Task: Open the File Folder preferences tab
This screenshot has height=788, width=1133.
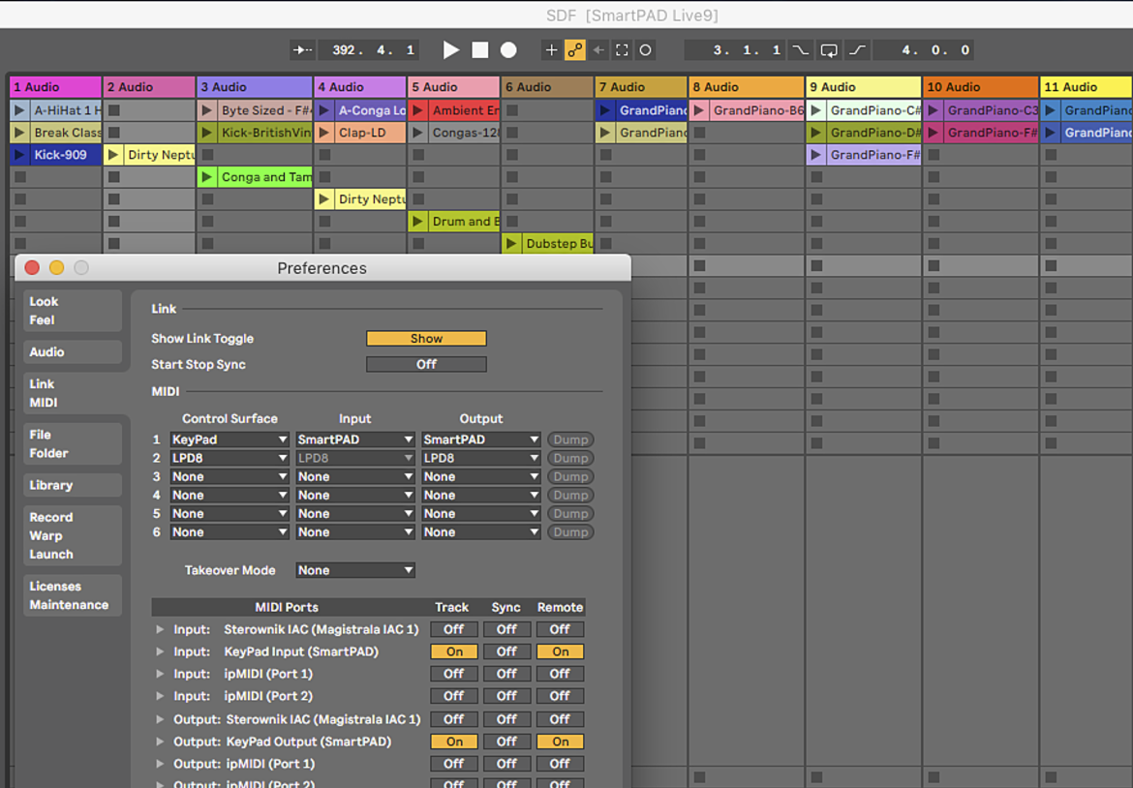Action: (x=73, y=443)
